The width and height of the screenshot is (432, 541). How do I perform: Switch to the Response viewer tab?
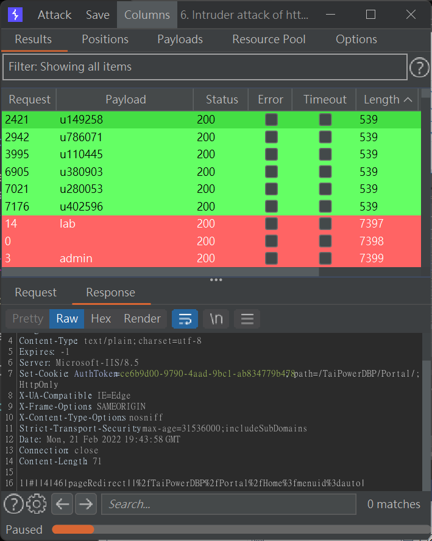point(110,293)
